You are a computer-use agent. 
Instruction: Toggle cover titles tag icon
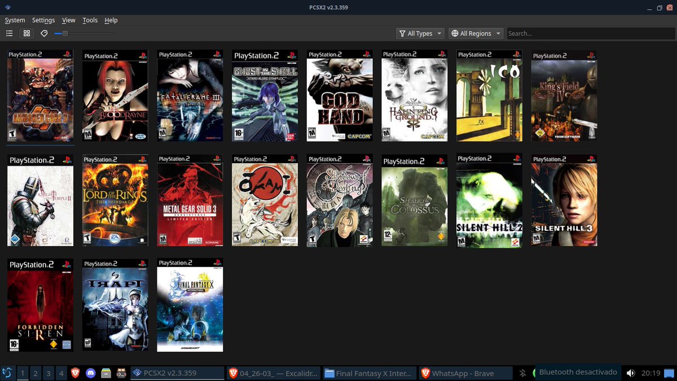click(x=44, y=33)
